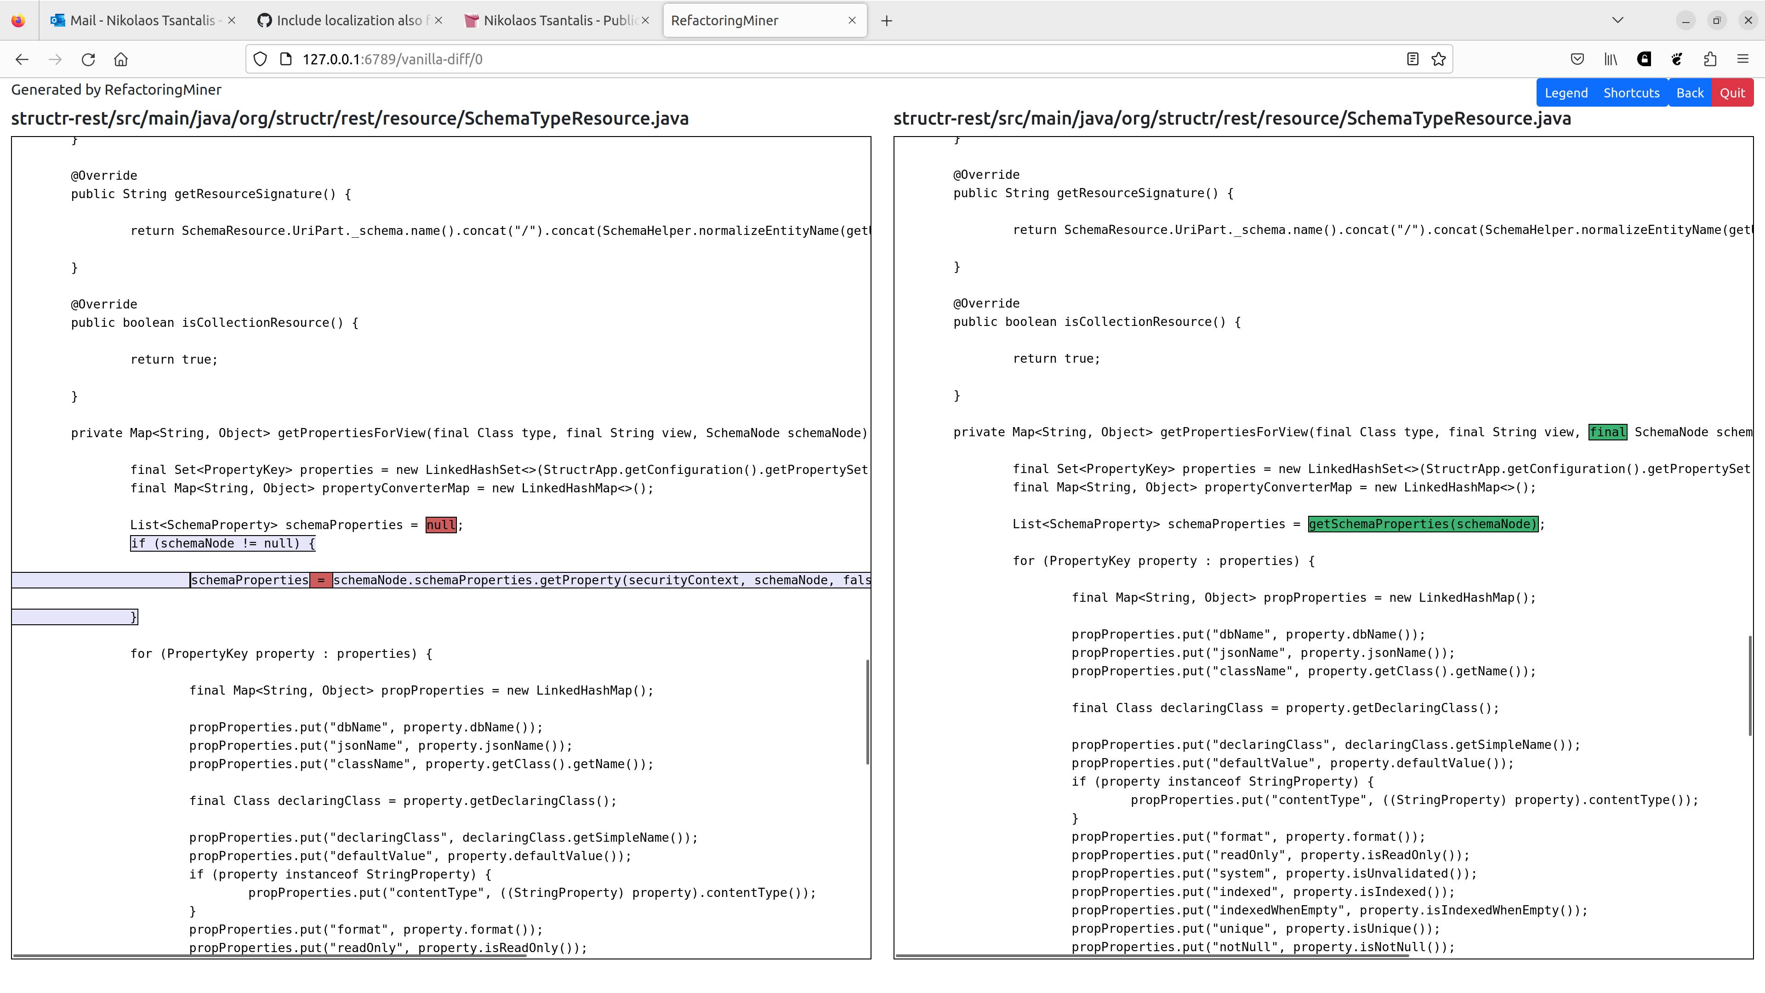Screen dimensions: 1765x993
Task: Click the GNOME extension toolbar icon
Action: pos(1676,59)
